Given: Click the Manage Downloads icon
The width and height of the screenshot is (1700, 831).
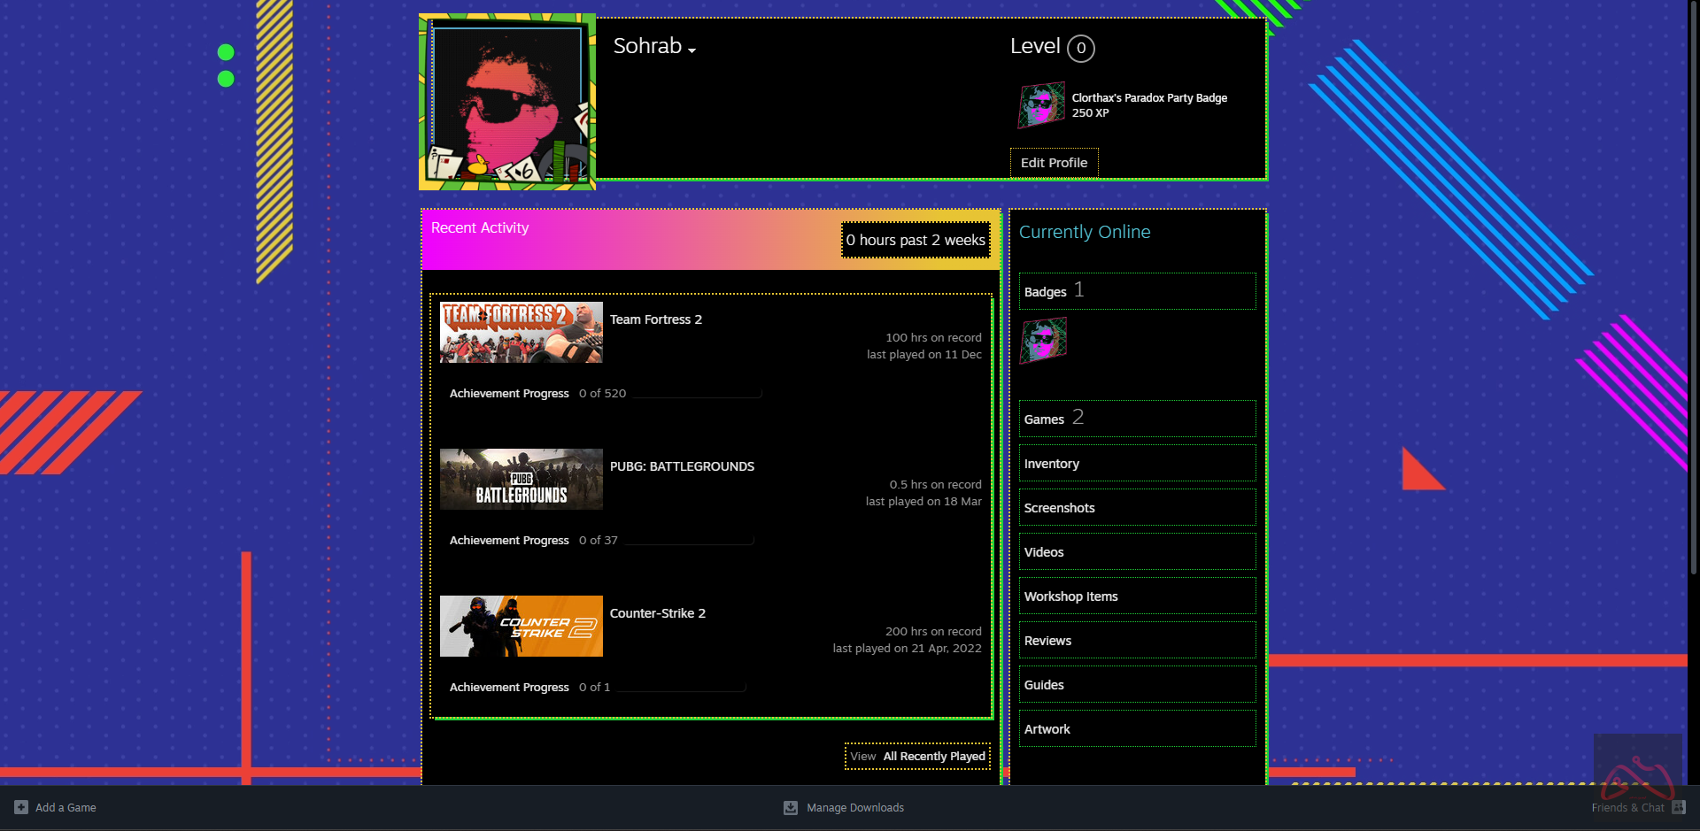Looking at the screenshot, I should (791, 808).
